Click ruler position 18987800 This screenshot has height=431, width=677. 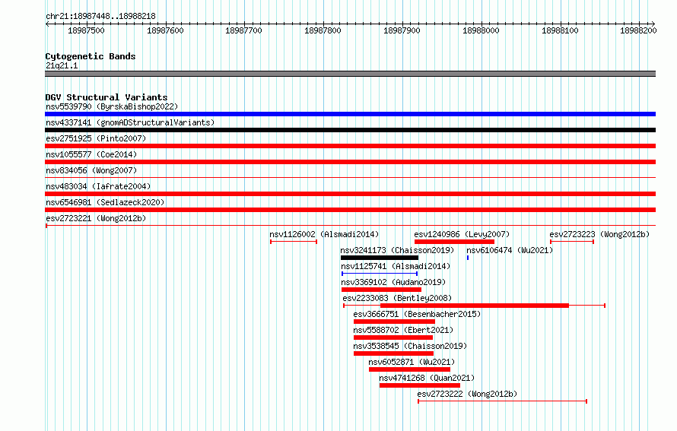[x=323, y=30]
